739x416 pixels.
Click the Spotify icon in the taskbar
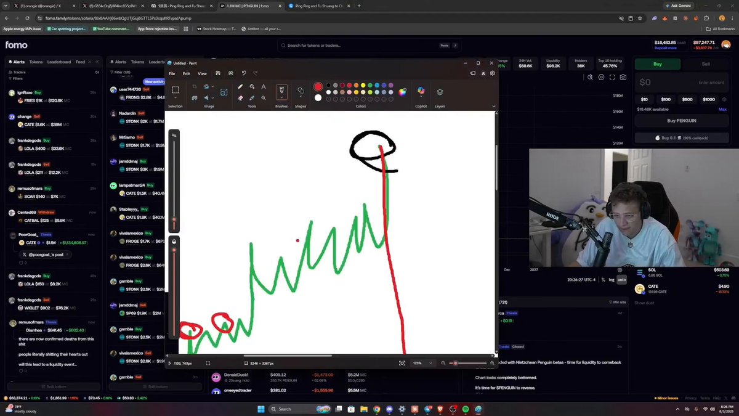[465, 409]
